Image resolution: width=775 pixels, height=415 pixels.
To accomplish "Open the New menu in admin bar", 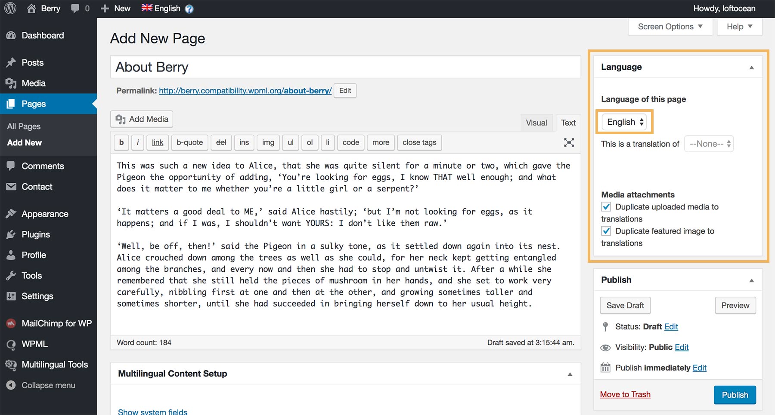I will (115, 8).
